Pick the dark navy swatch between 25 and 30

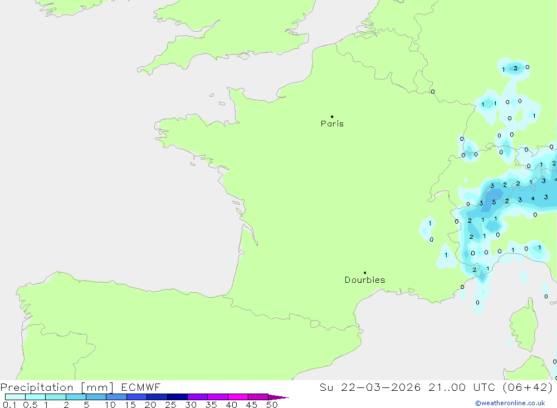tap(177, 397)
